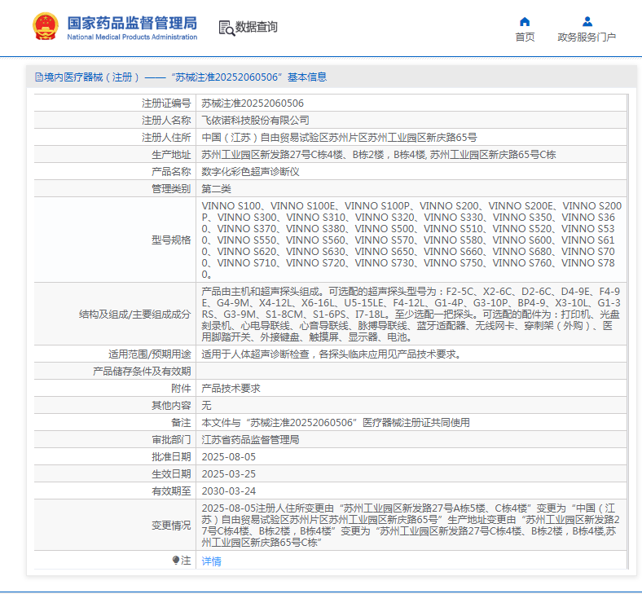This screenshot has width=642, height=594.
Task: Click the home icon above 首页
Action: pyautogui.click(x=525, y=21)
